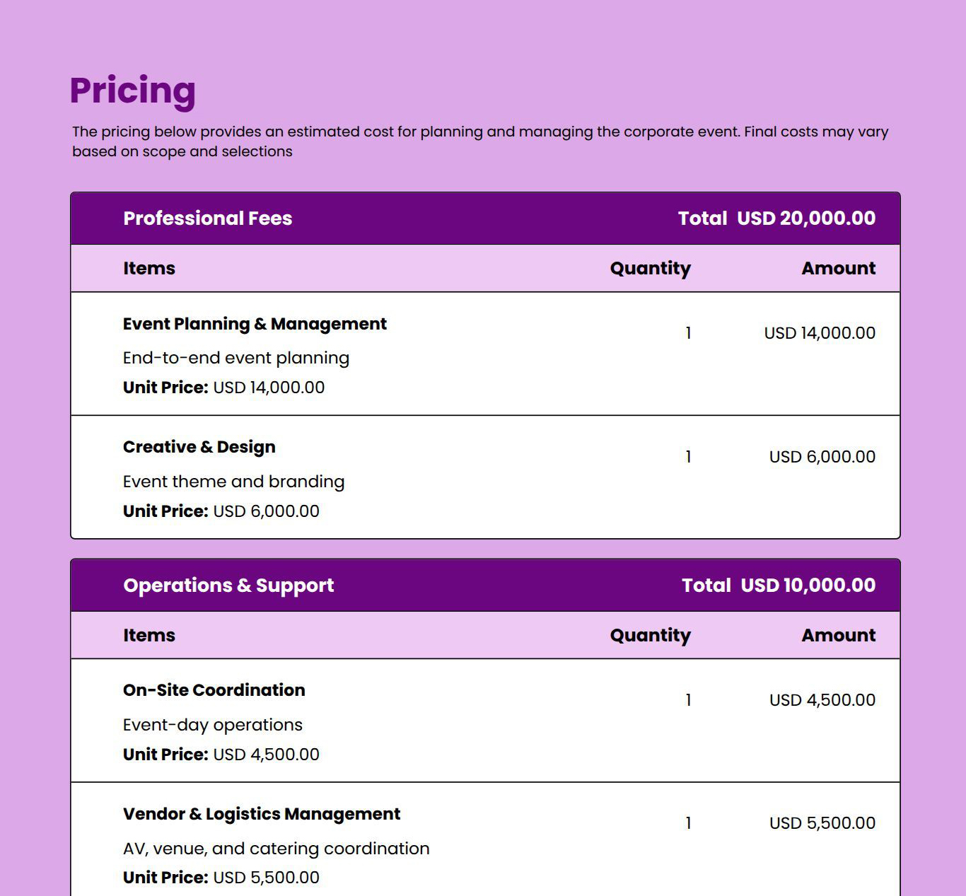The height and width of the screenshot is (896, 966).
Task: Click the quantity value for Creative & Design
Action: (688, 457)
